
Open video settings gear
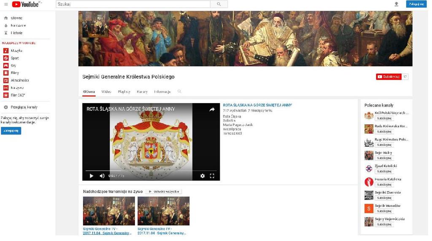tap(202, 176)
